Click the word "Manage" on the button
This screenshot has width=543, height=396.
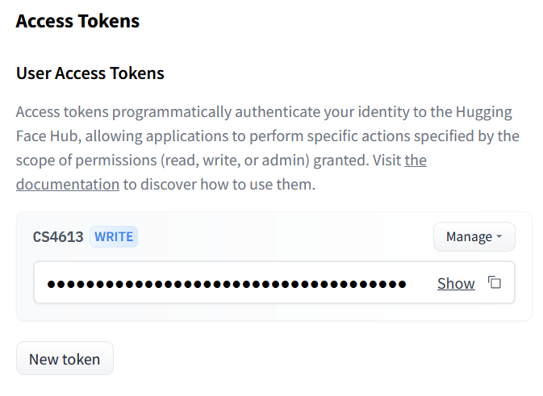pyautogui.click(x=469, y=236)
